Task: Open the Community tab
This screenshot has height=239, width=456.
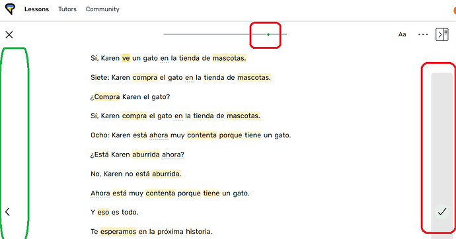Action: 102,9
